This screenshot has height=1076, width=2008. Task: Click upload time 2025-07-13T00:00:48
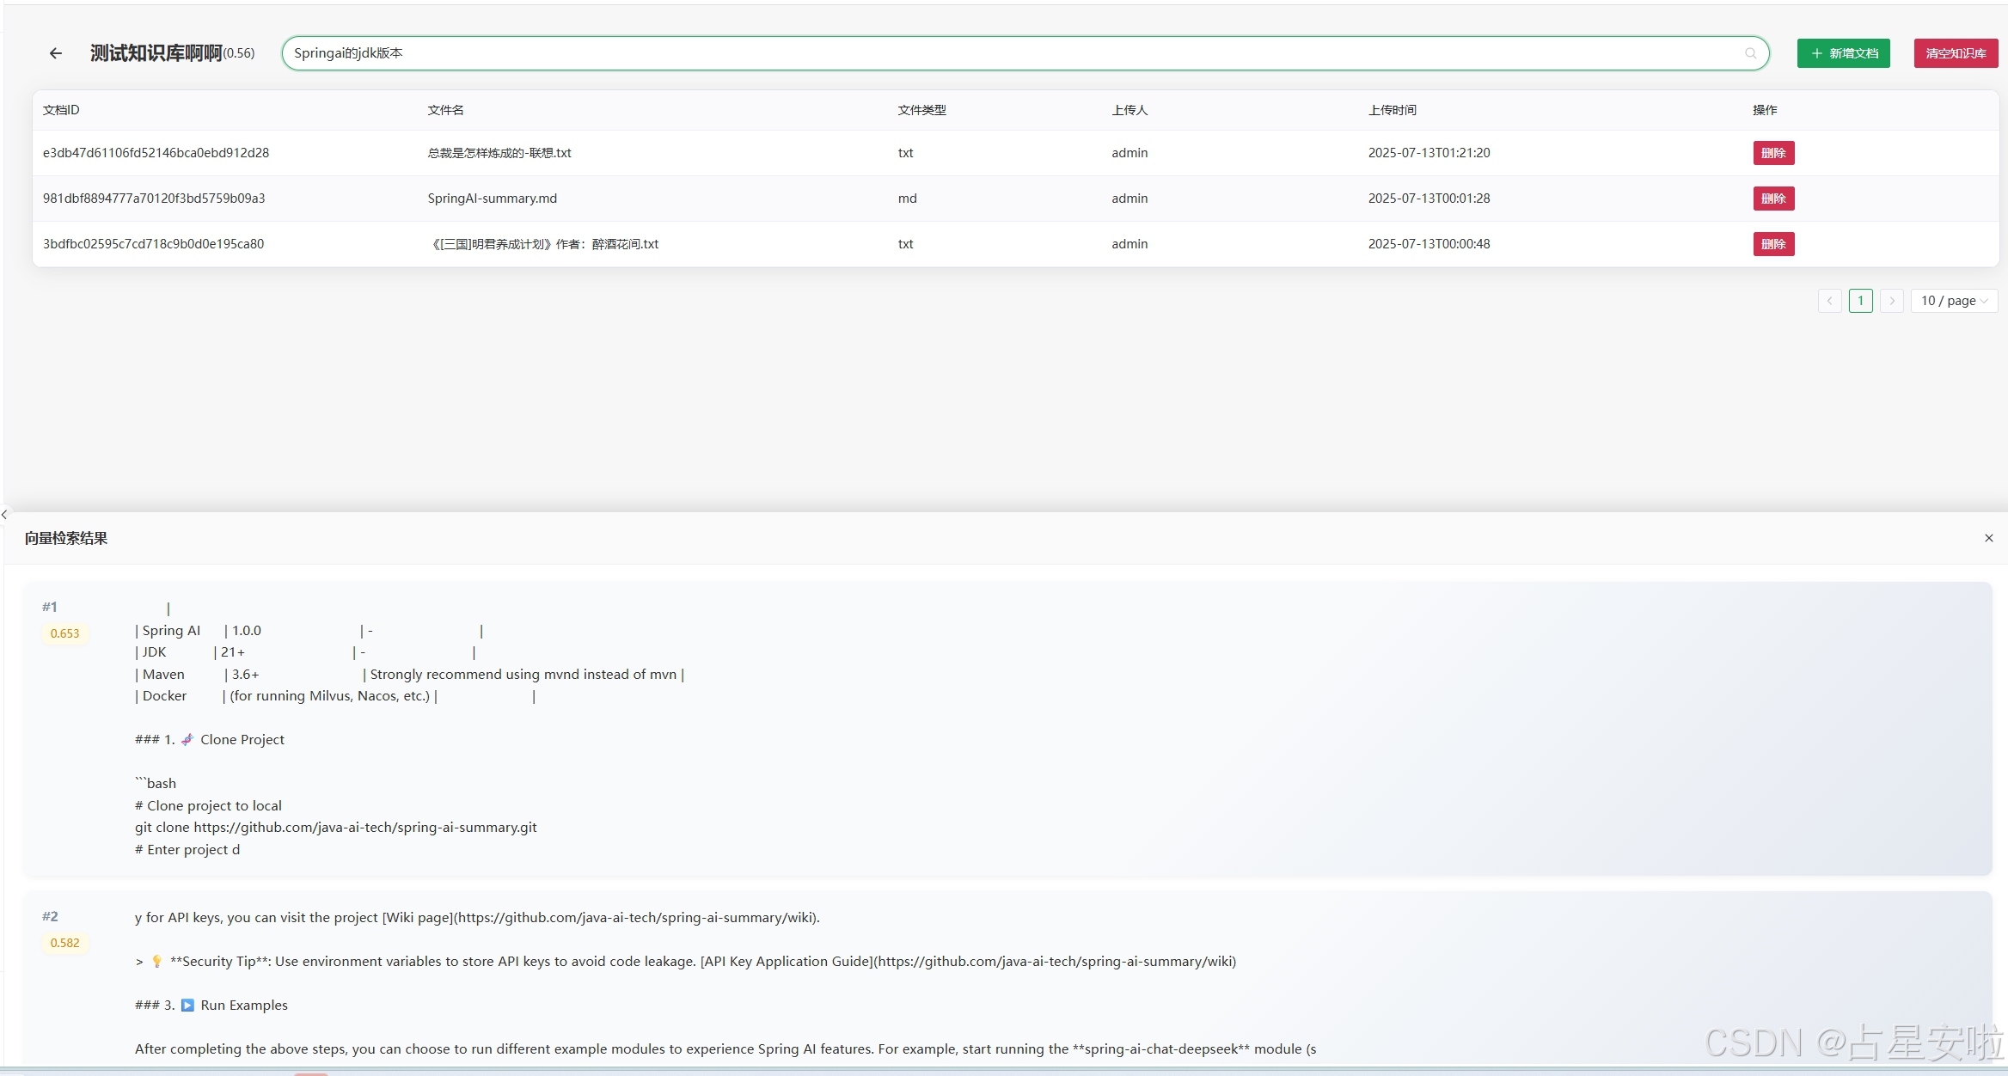coord(1429,244)
